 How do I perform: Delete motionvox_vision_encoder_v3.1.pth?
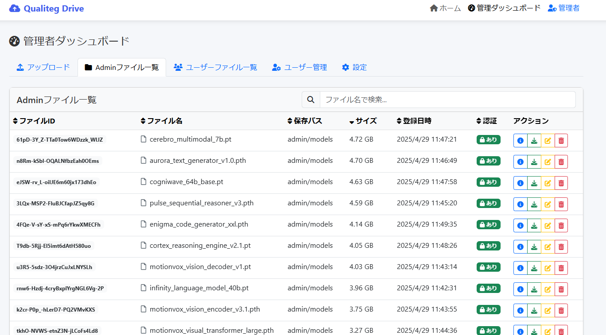(561, 311)
